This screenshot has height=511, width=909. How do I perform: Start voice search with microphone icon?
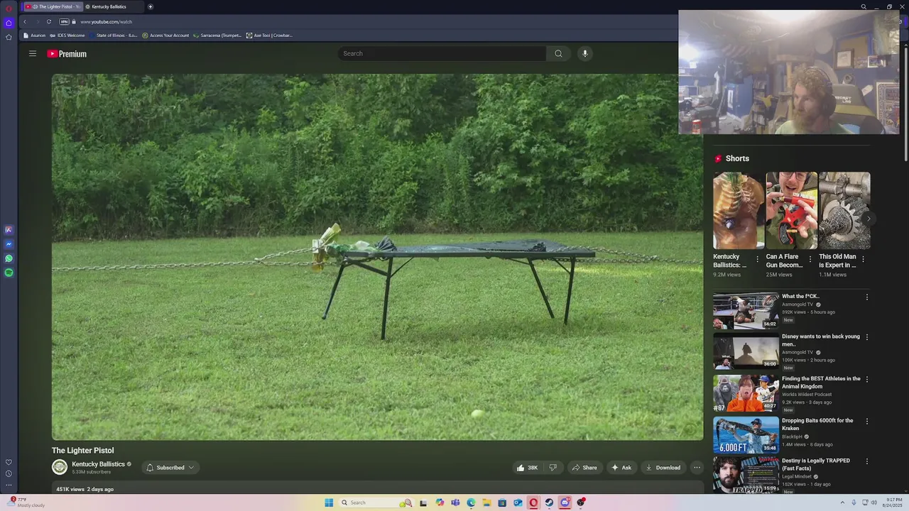click(x=585, y=53)
